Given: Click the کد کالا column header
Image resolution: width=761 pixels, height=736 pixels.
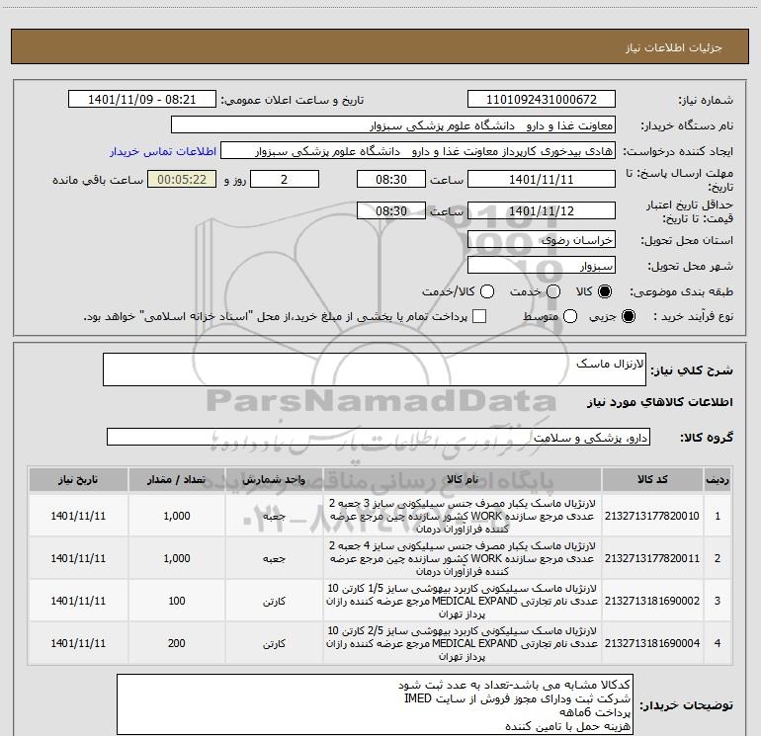Looking at the screenshot, I should [x=652, y=479].
